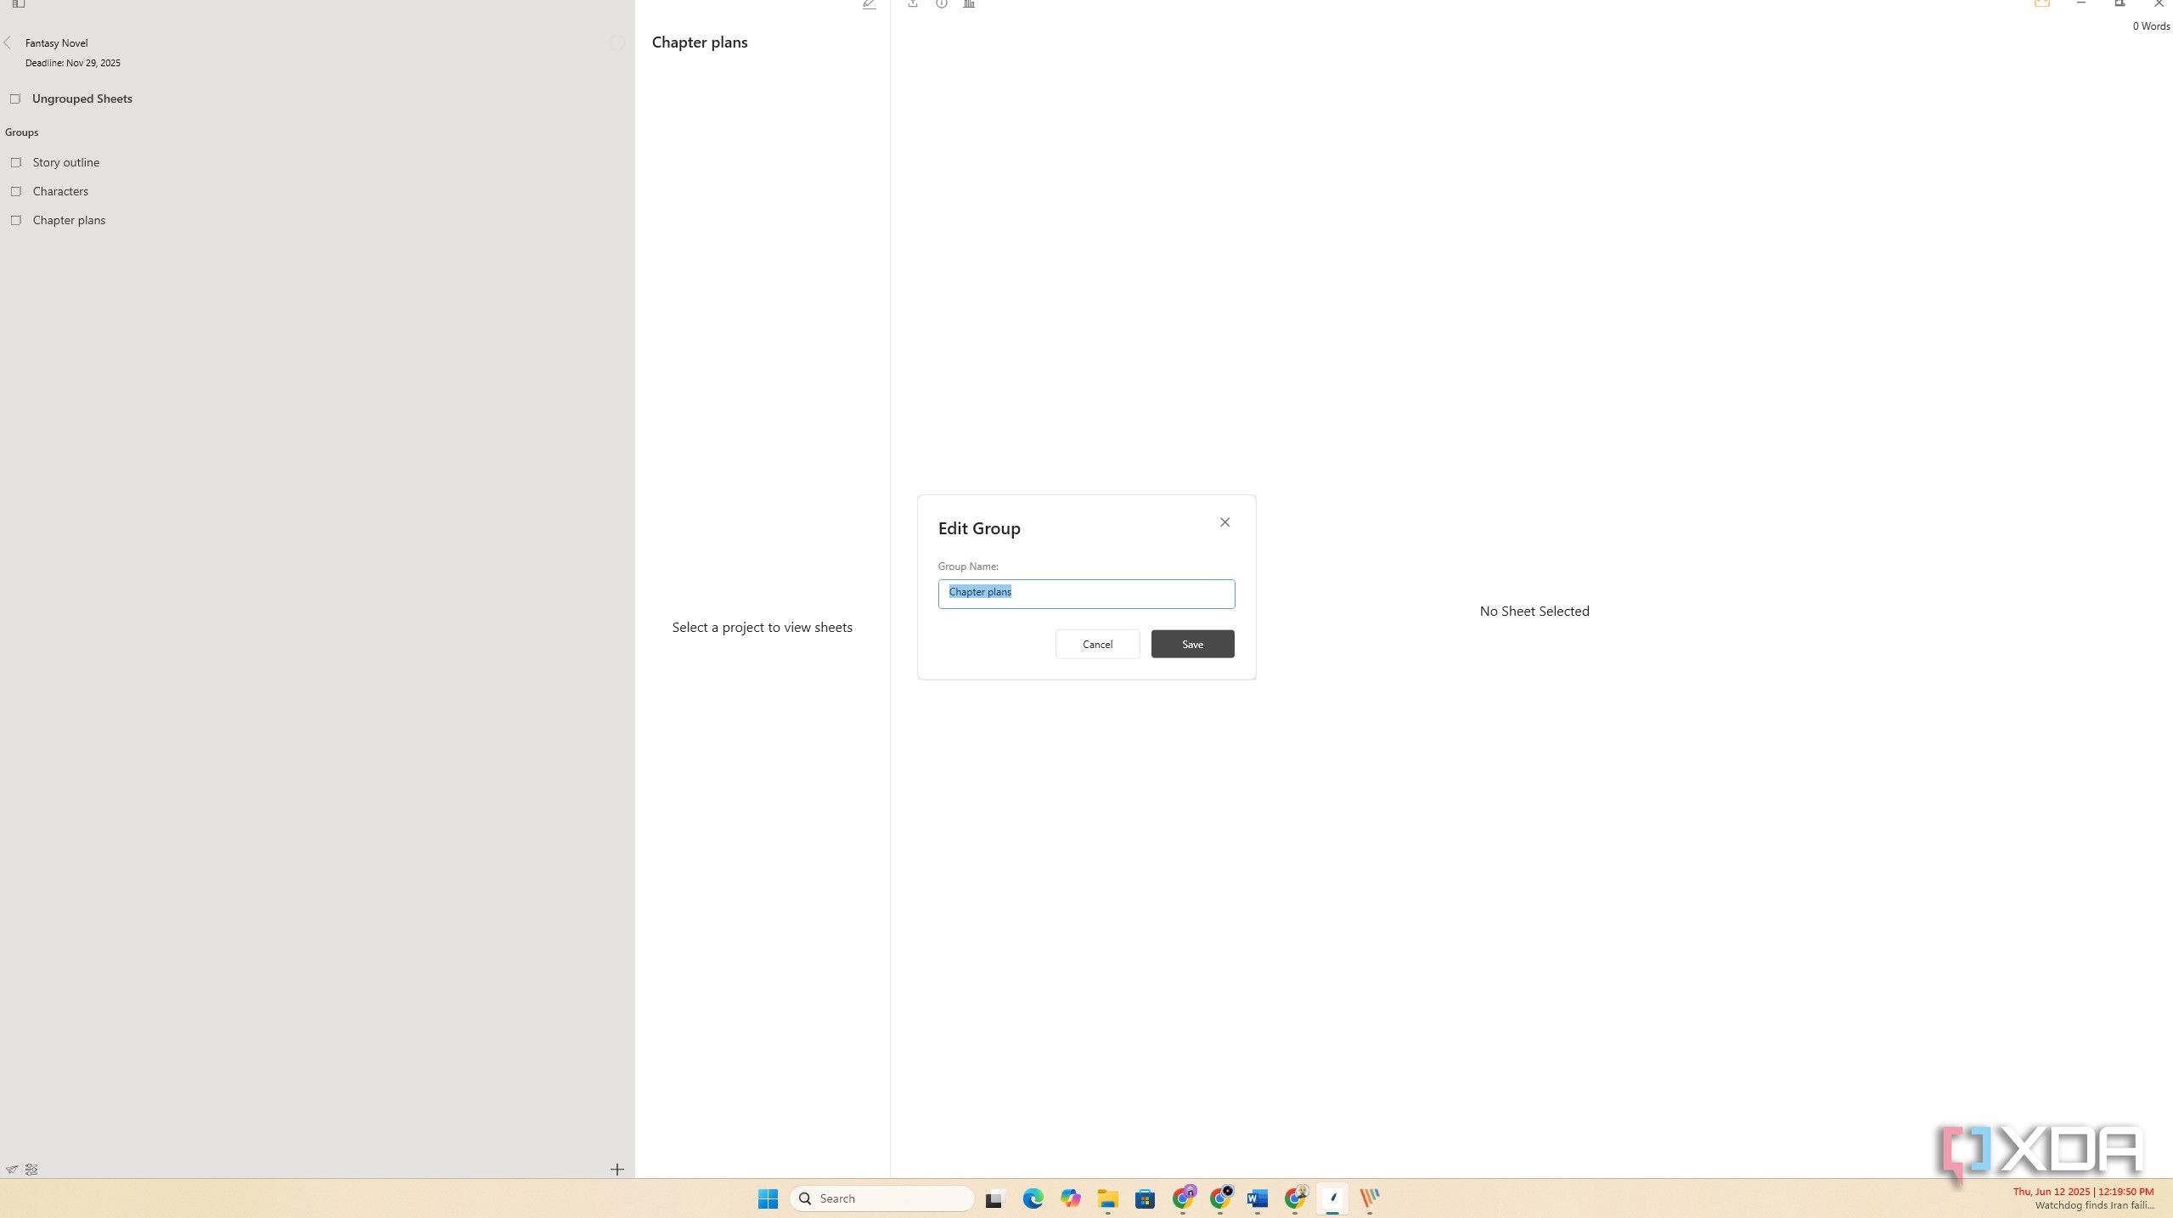Launch Microsoft Edge from taskbar

point(1033,1198)
